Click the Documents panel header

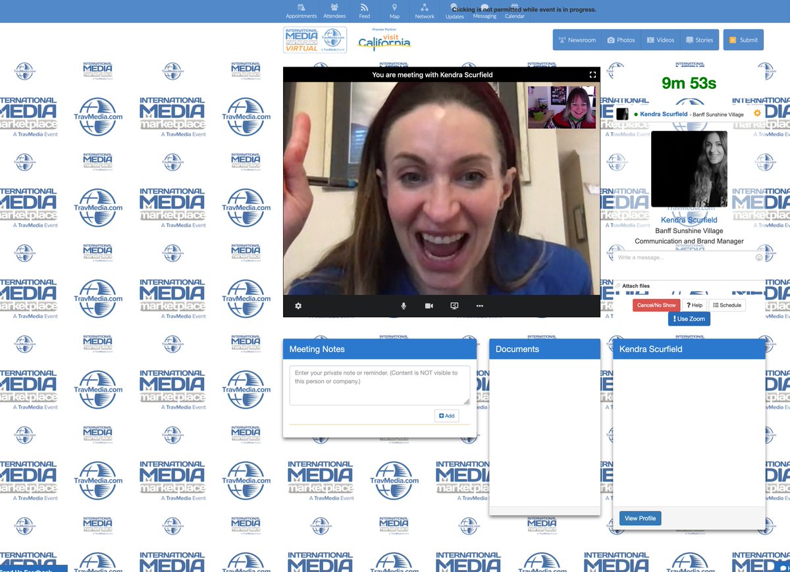[x=544, y=349]
